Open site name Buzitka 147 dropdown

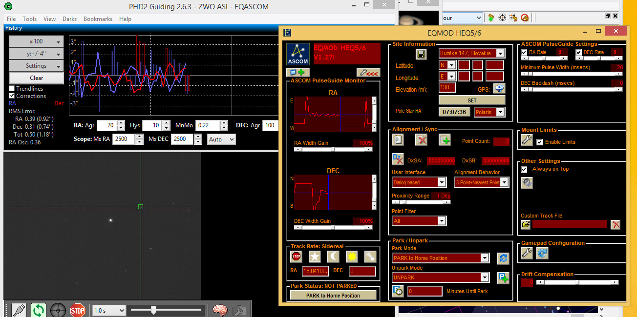[472, 53]
